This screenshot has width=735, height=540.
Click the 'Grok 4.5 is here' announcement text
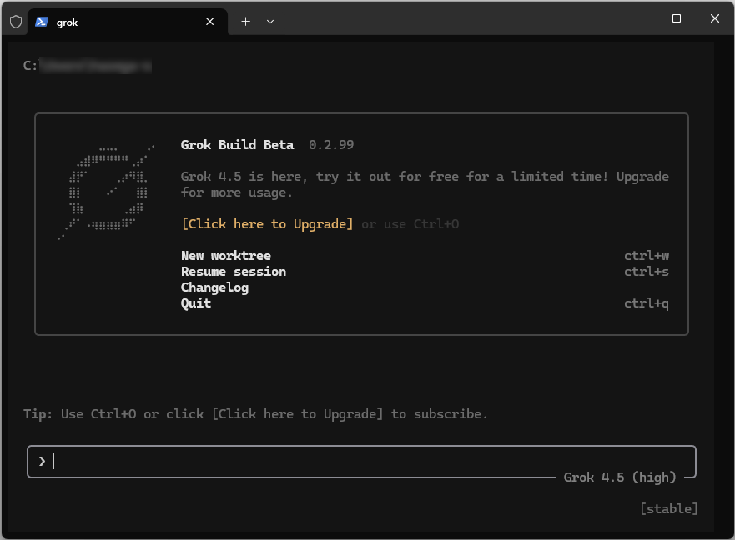425,184
